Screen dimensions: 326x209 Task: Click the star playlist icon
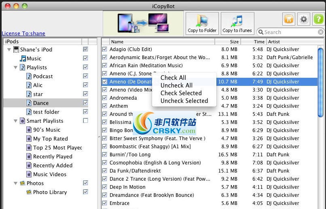click(29, 94)
